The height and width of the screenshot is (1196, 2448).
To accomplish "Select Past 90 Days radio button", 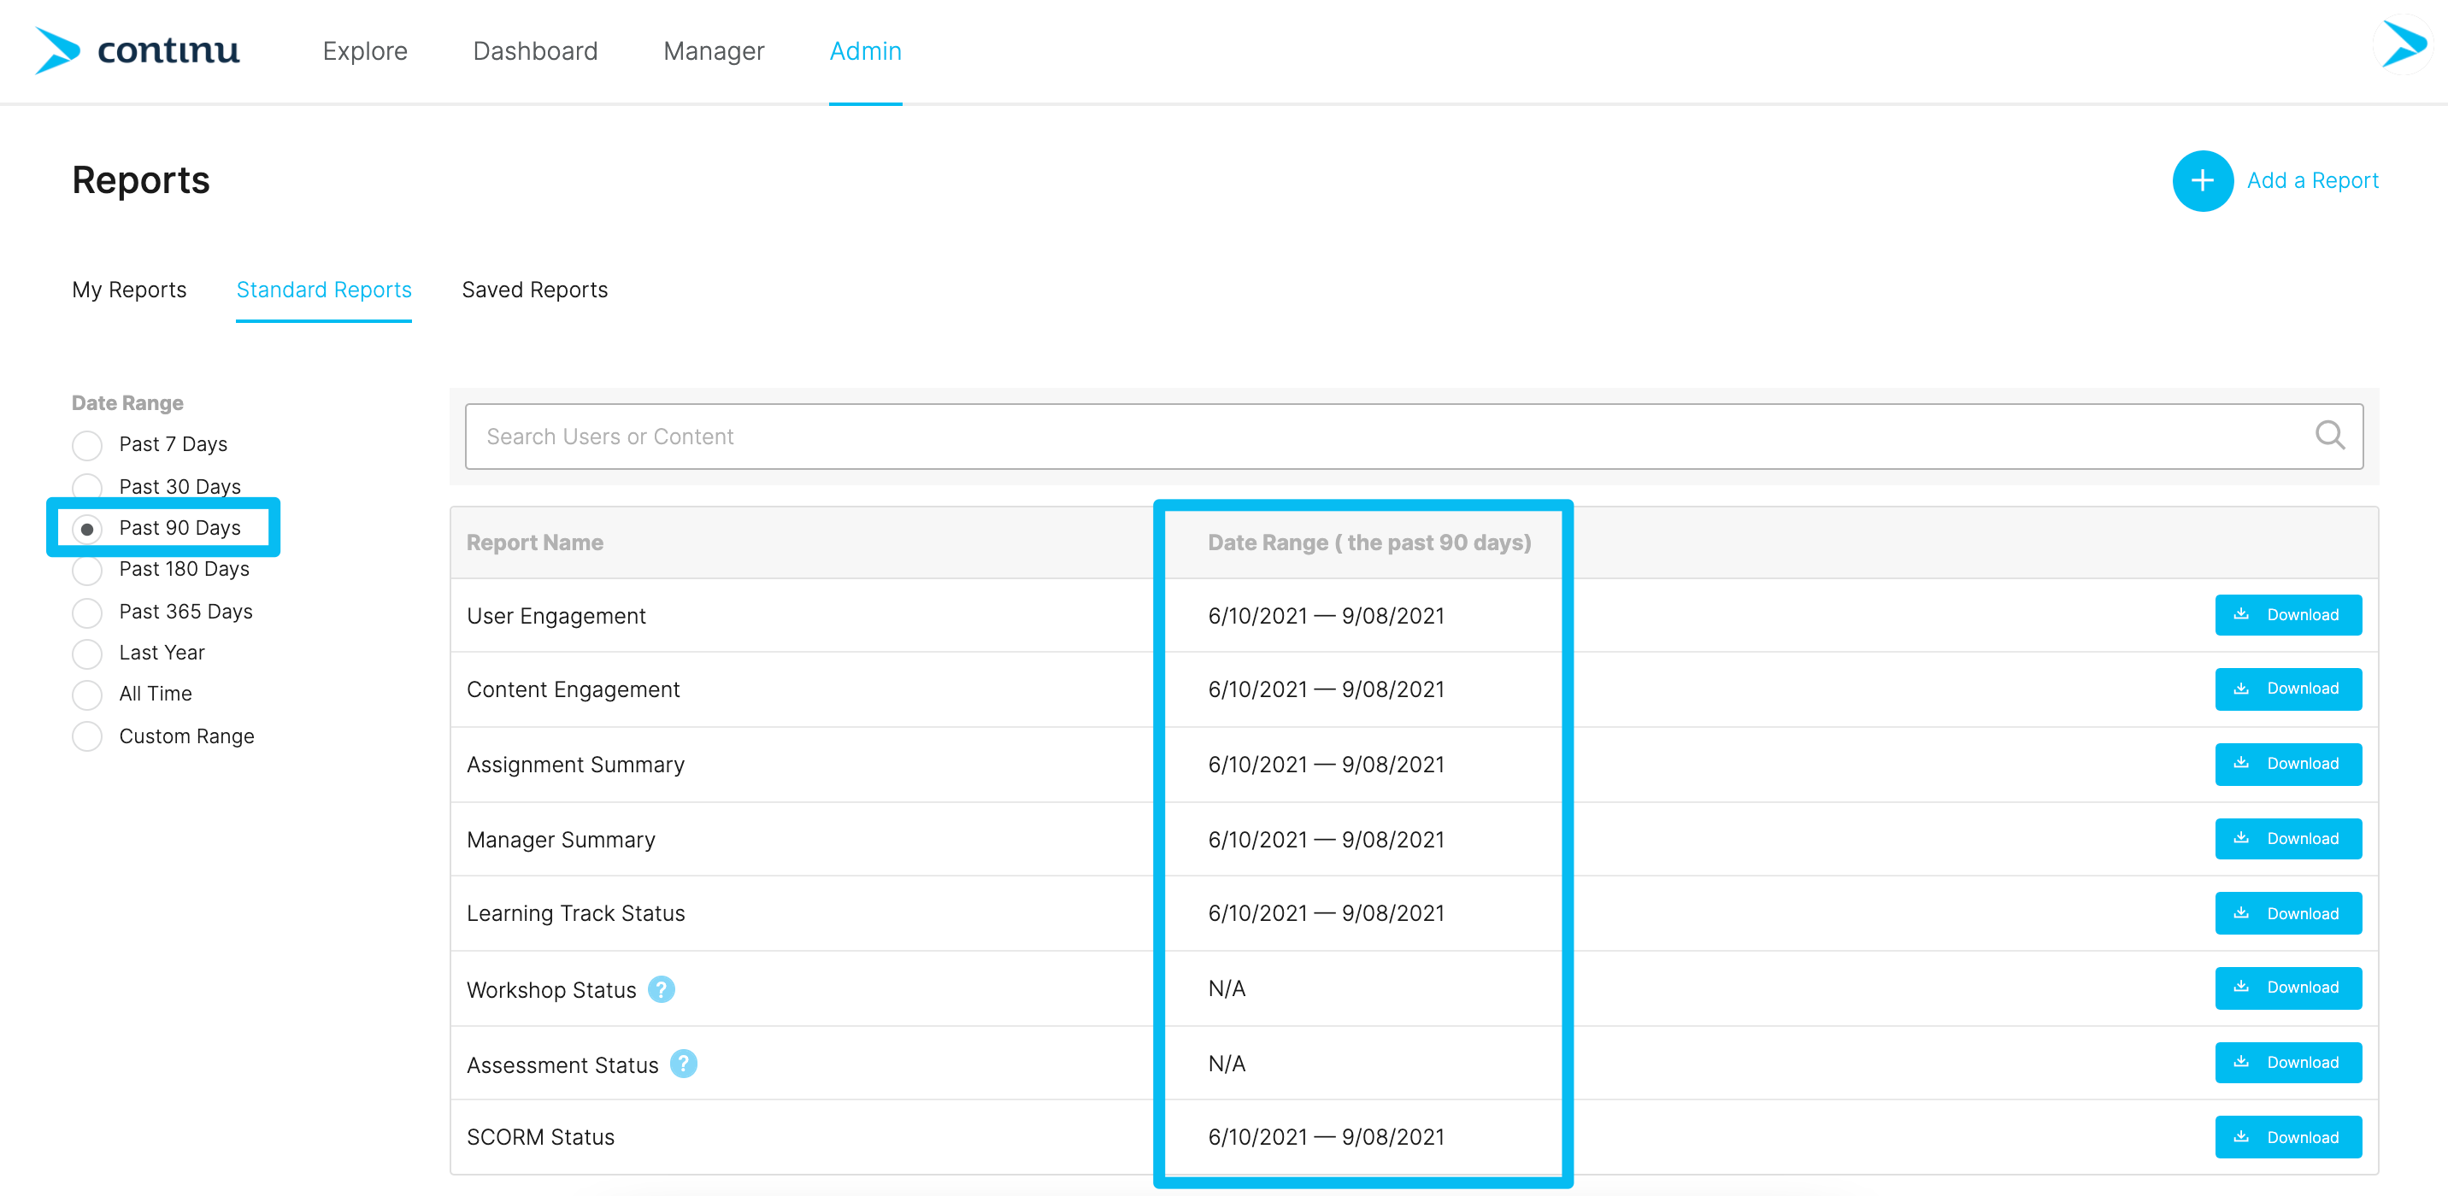I will [x=87, y=528].
